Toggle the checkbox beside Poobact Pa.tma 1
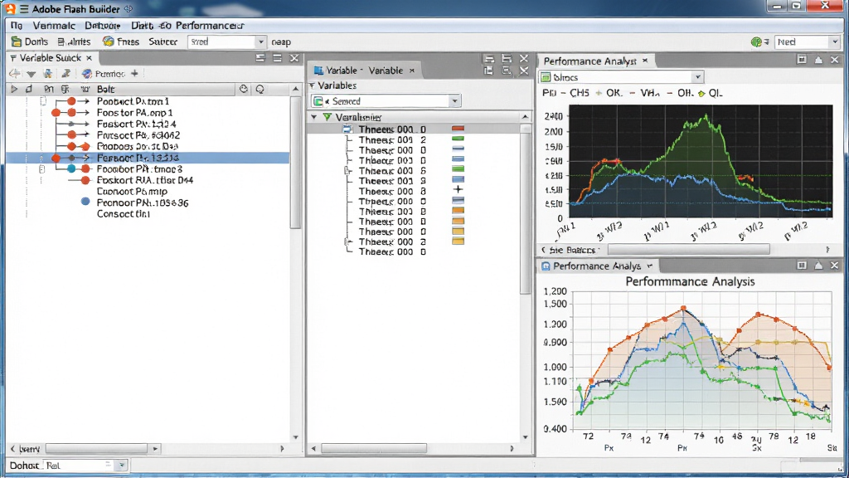This screenshot has height=478, width=849. coord(43,101)
